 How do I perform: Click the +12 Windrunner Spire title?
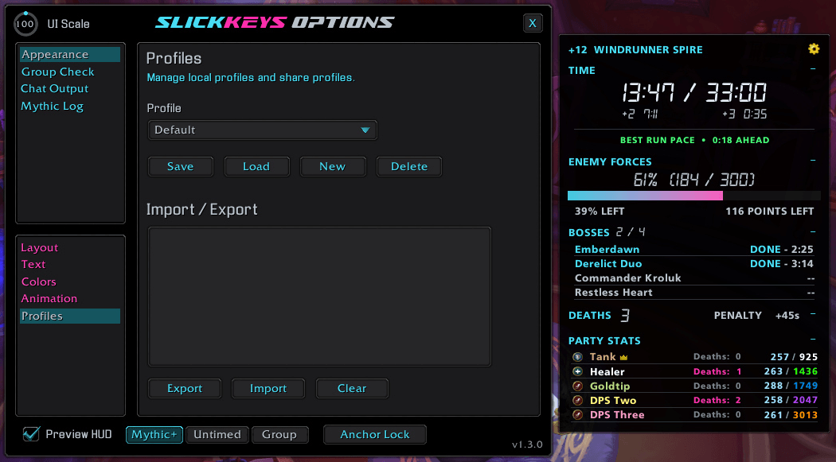pos(635,49)
